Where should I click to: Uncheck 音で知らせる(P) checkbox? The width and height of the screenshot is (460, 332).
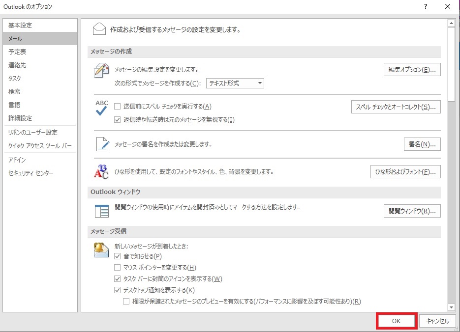118,256
